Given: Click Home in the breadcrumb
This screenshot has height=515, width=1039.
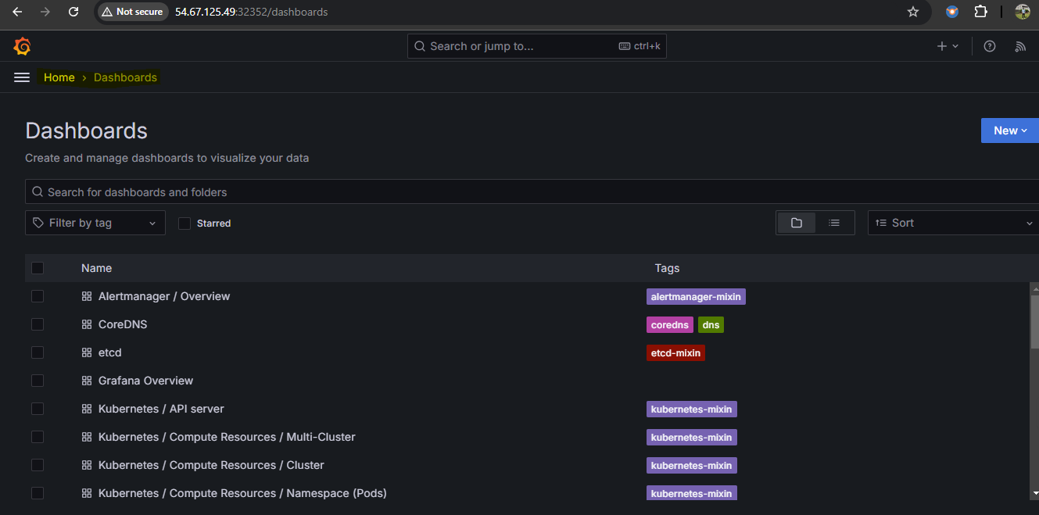Looking at the screenshot, I should [x=59, y=77].
